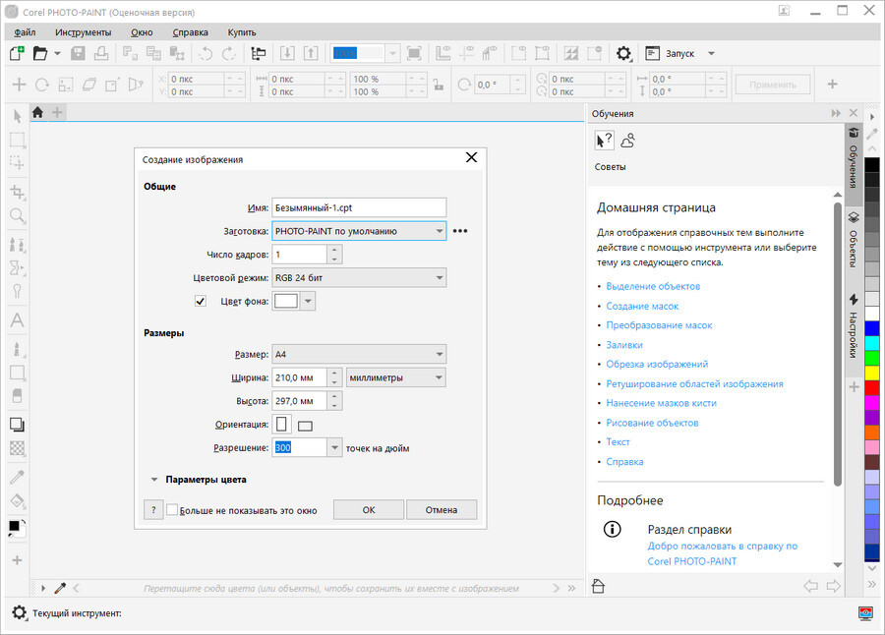Select portrait orientation
Image resolution: width=885 pixels, height=635 pixels.
point(281,424)
